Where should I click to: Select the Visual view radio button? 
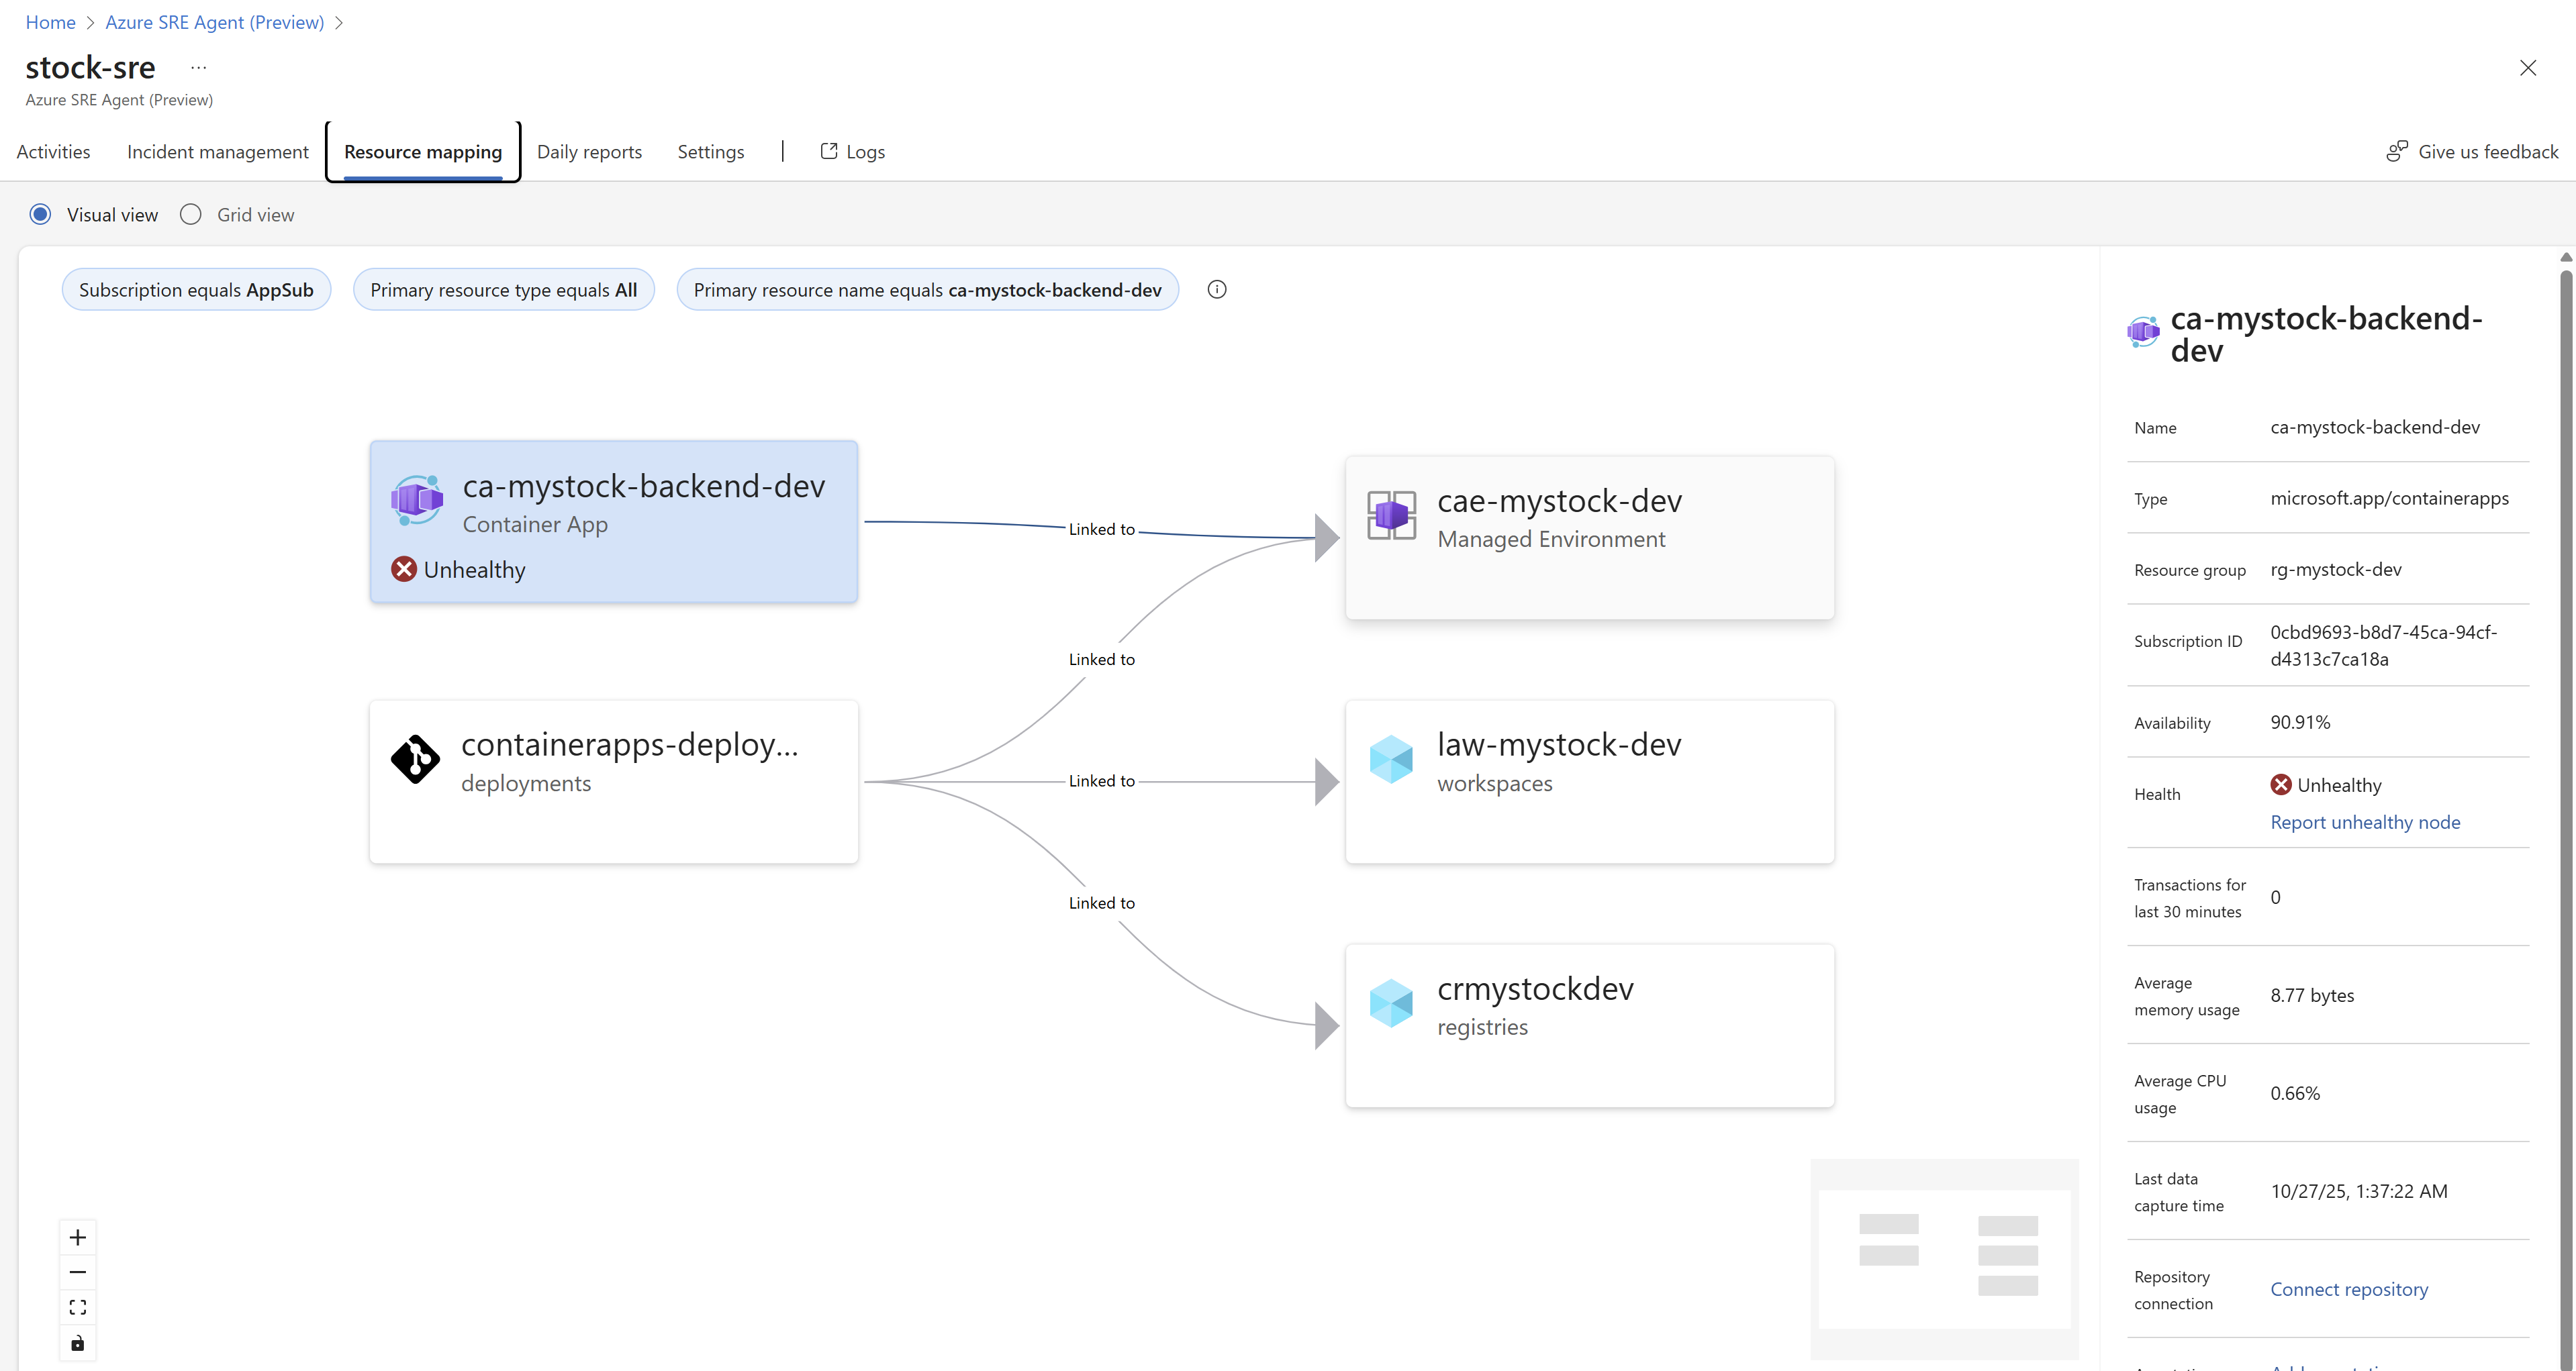coord(41,215)
